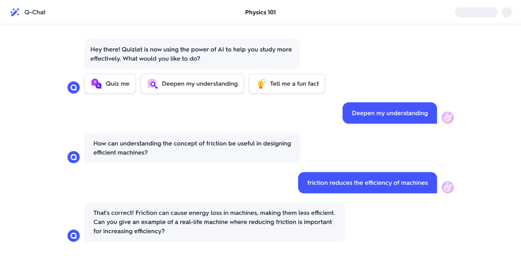Click the Quiz me card icon
Viewport: 521px width, 256px height.
click(96, 84)
